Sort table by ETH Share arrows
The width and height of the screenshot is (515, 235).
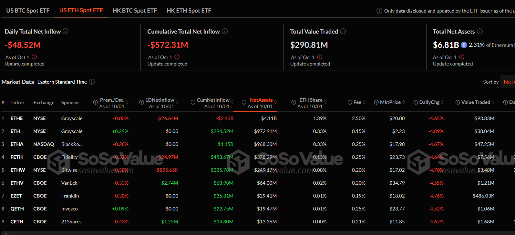point(325,102)
